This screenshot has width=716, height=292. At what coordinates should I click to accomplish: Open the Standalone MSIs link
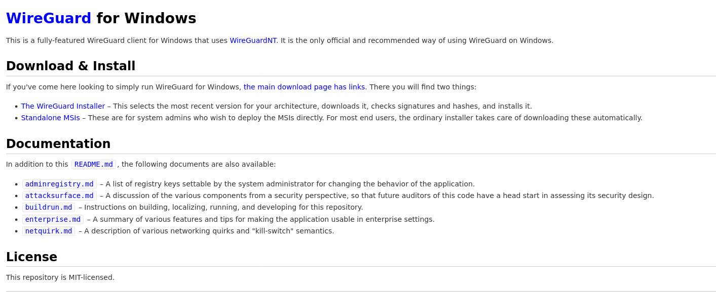50,117
